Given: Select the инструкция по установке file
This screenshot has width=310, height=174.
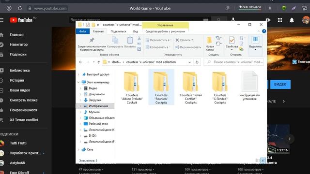Looking at the screenshot, I should 249,86.
